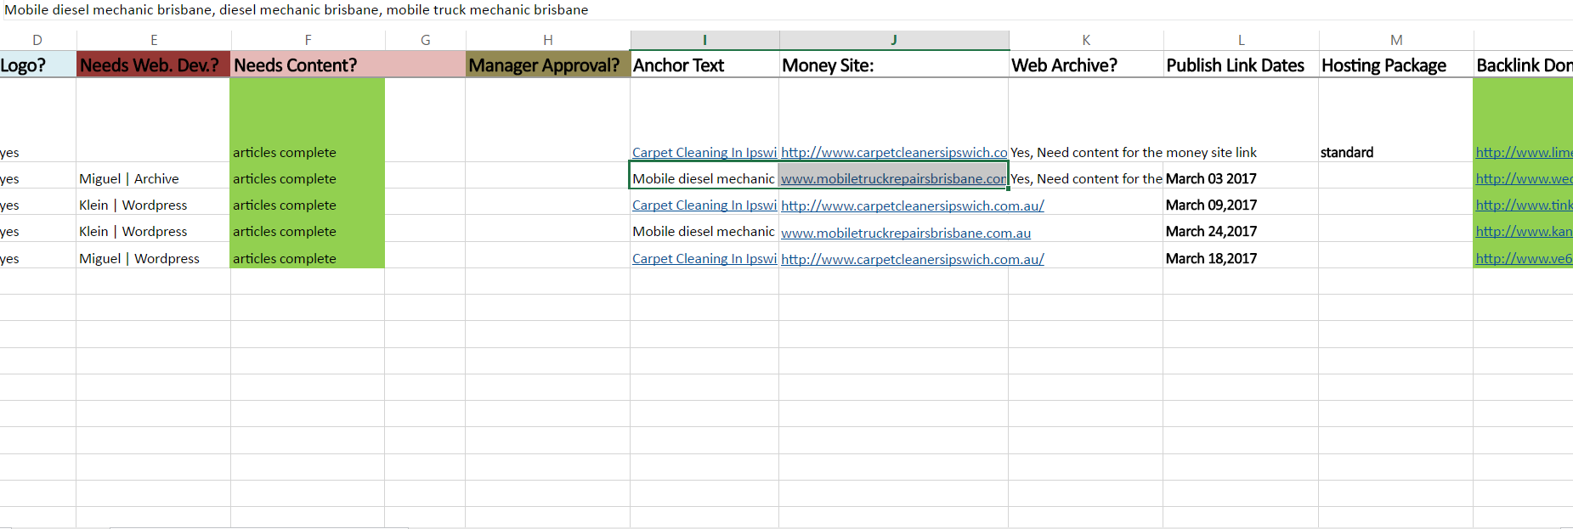Open the backlink starting with http://www.kan
Screen dimensions: 1573x529
[x=1523, y=232]
